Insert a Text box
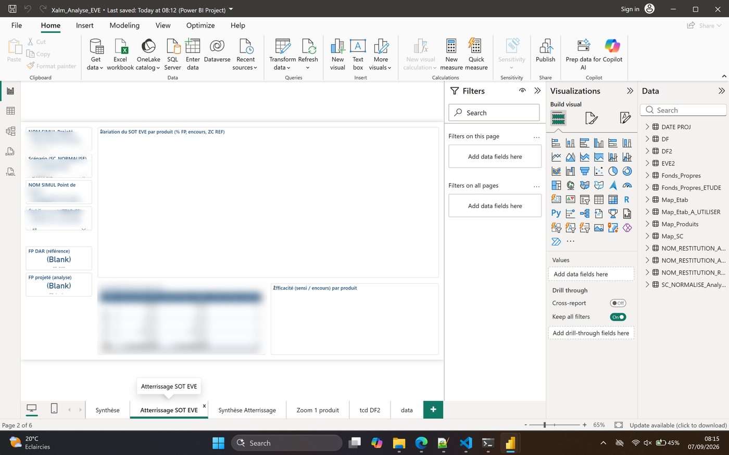Screen dimensions: 729x455 point(358,55)
